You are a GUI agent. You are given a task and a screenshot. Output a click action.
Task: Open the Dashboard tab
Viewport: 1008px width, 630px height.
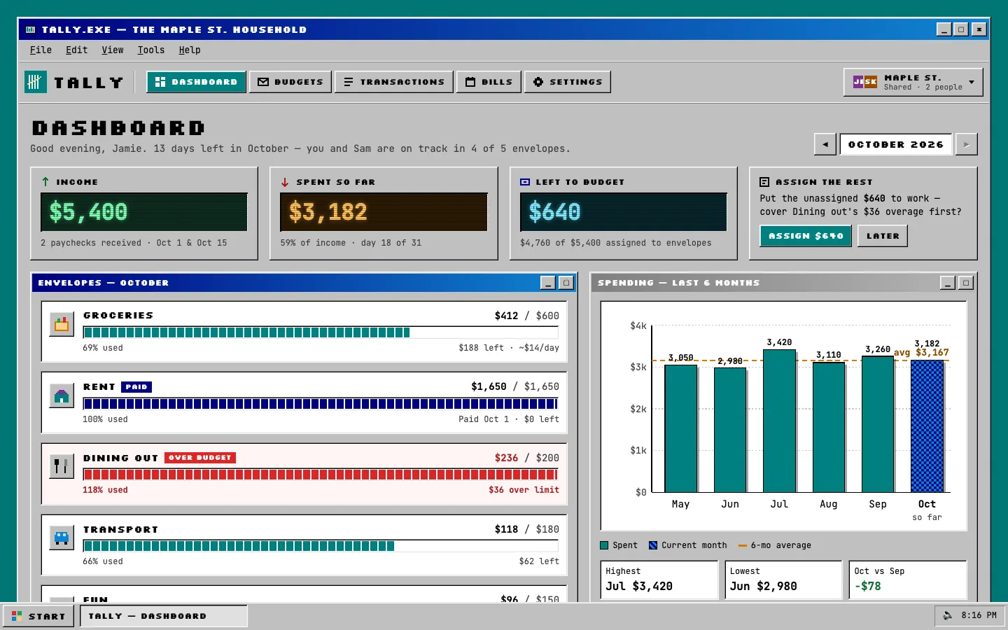(x=196, y=82)
